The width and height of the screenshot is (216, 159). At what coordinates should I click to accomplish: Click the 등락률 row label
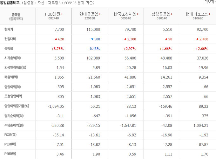pos(9,48)
